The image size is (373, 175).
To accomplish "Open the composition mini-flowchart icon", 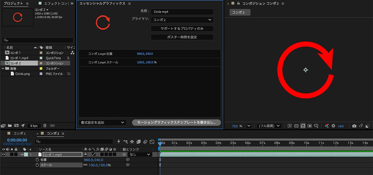I will 126,142.
